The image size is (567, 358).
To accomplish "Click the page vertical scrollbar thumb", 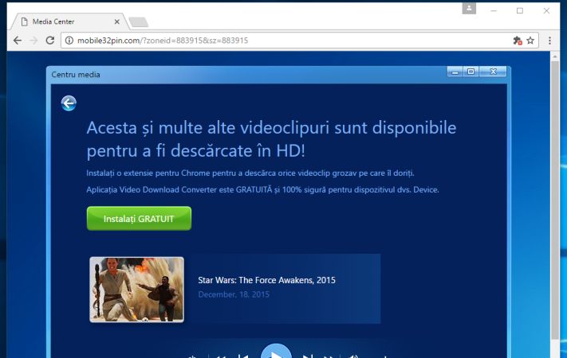I will click(x=555, y=200).
